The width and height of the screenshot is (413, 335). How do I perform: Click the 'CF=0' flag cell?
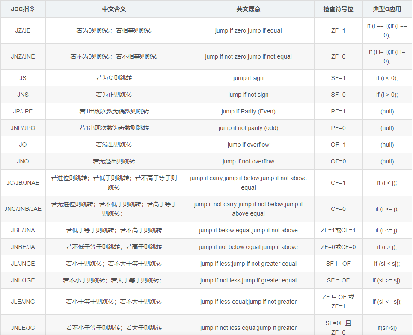(x=338, y=209)
